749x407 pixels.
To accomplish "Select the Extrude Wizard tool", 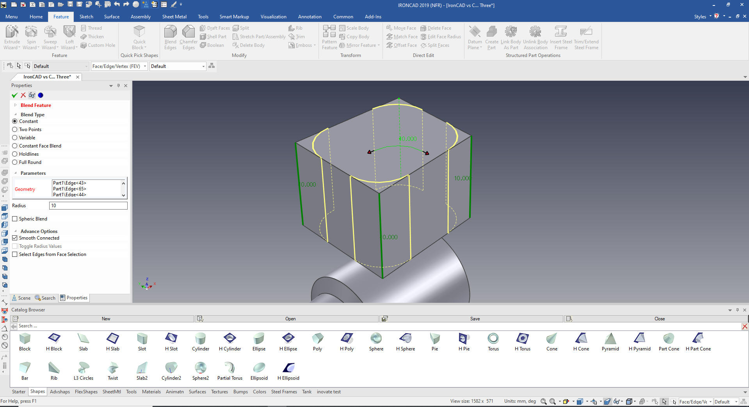I will point(12,32).
